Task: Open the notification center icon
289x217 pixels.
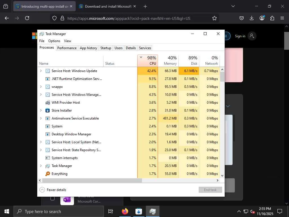Action: point(280,211)
